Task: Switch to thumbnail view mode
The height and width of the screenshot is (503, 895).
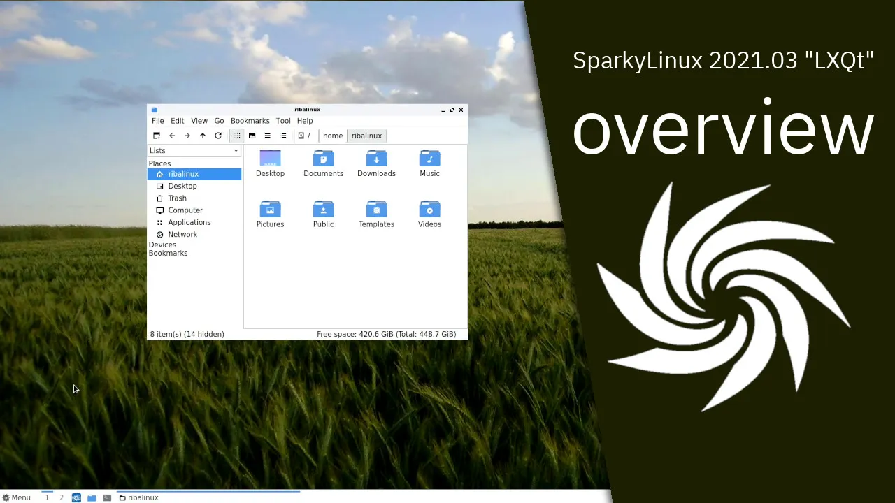Action: 252,136
